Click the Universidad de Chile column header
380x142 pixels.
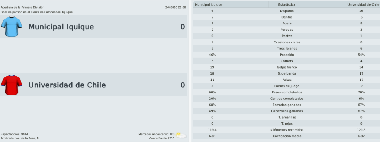tap(343, 4)
